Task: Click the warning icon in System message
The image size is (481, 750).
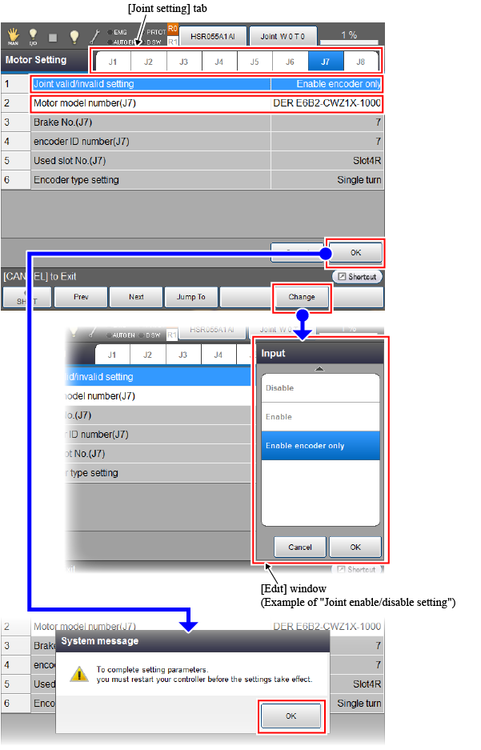Action: 78,674
